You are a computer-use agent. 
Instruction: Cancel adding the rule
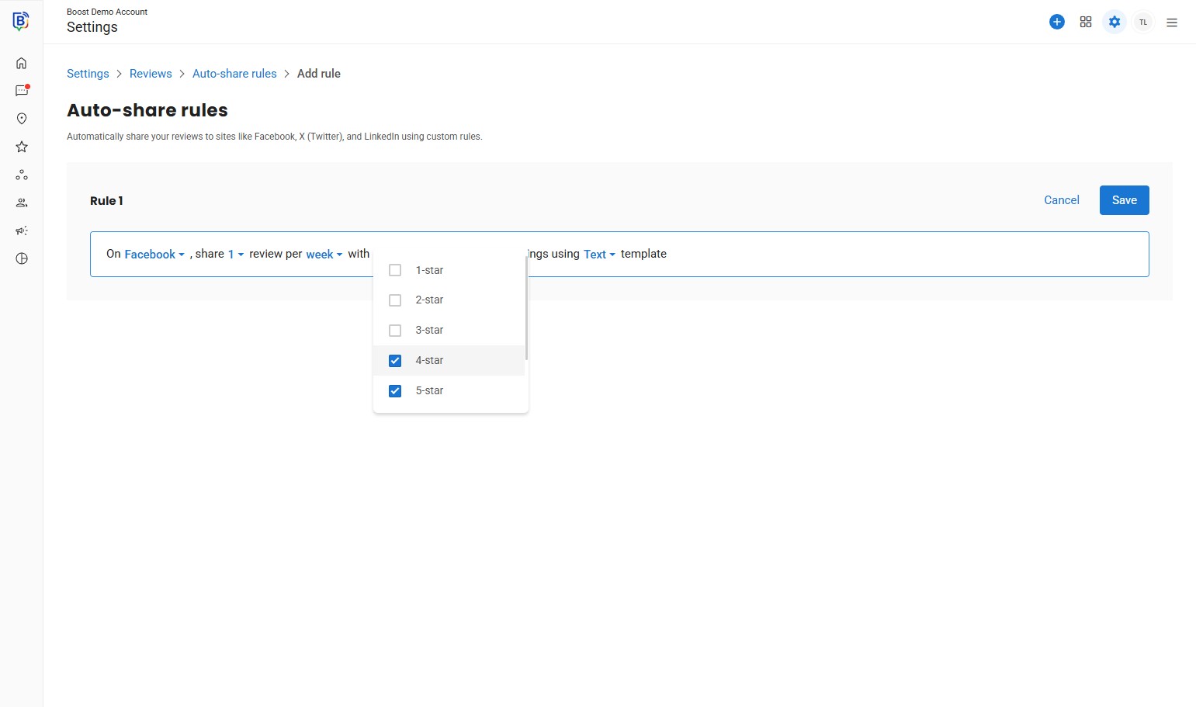tap(1061, 200)
